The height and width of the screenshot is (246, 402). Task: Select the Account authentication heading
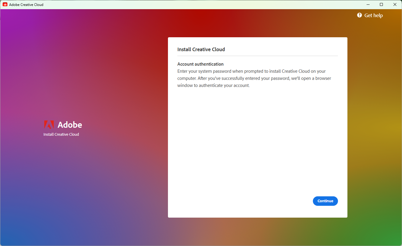click(x=200, y=64)
